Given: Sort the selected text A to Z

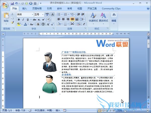Looking at the screenshot, I should 79,24.
